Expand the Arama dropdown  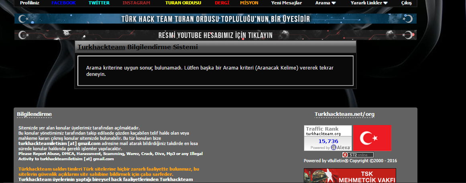(x=326, y=3)
